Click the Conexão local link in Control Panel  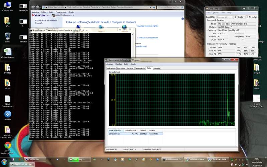(x=141, y=46)
